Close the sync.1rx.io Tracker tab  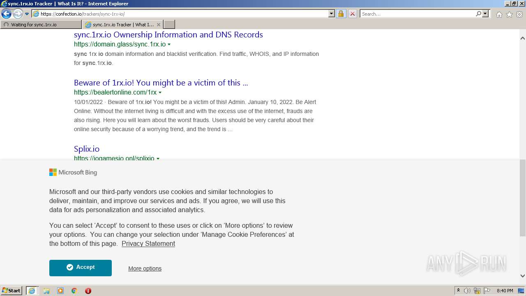[159, 25]
